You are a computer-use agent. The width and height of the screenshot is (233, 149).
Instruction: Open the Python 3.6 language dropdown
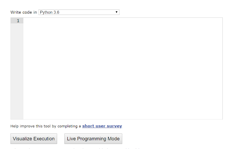pos(79,12)
